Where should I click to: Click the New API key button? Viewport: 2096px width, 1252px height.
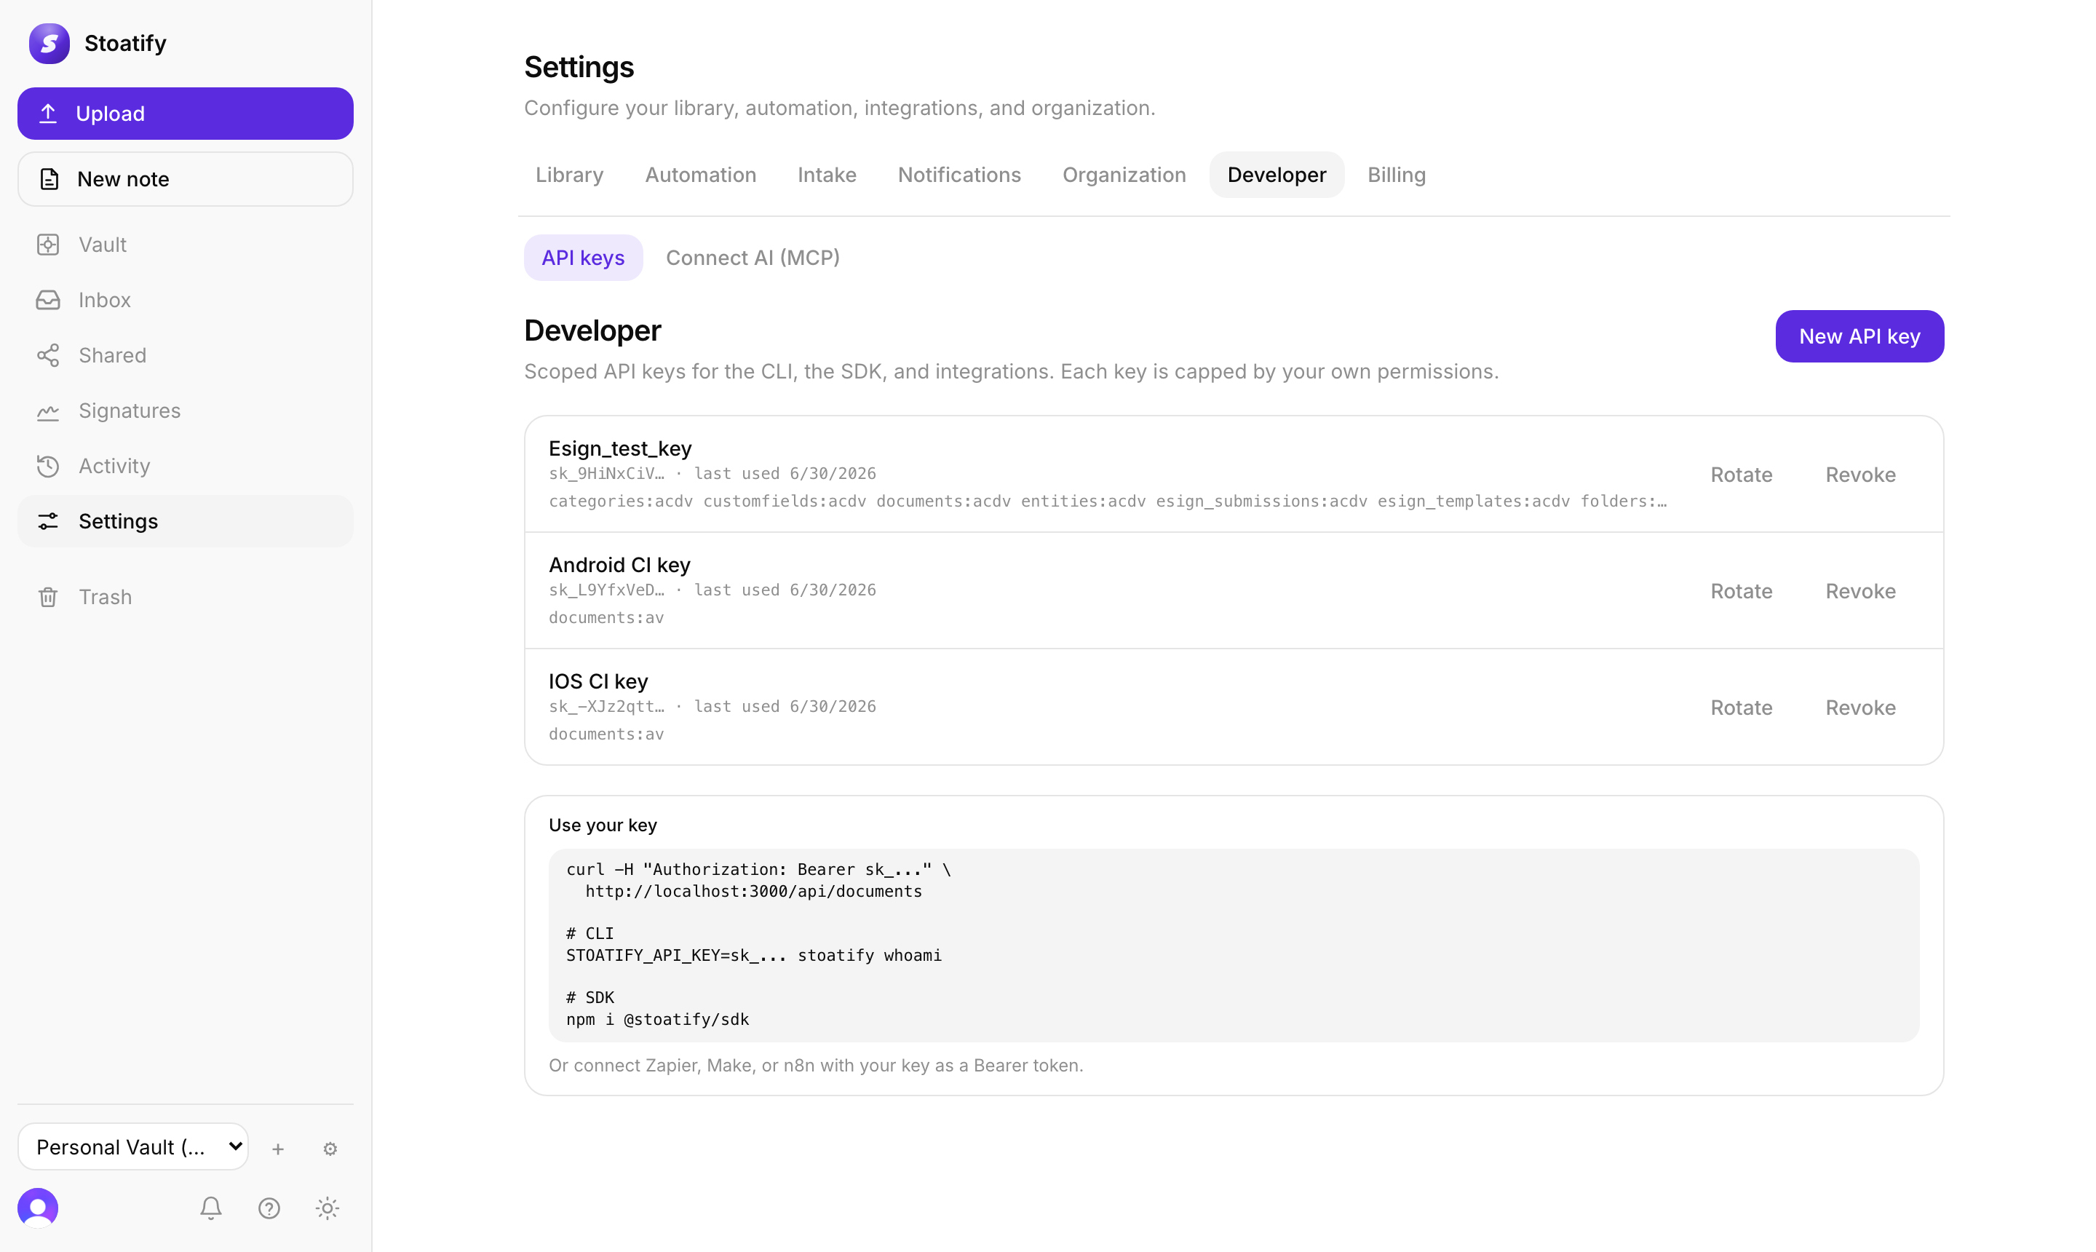1859,336
